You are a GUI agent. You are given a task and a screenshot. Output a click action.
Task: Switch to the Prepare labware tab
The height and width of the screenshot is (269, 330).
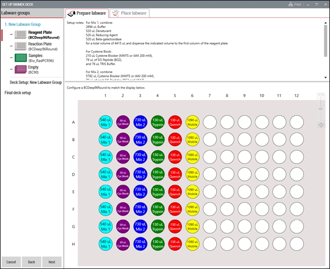(87, 13)
